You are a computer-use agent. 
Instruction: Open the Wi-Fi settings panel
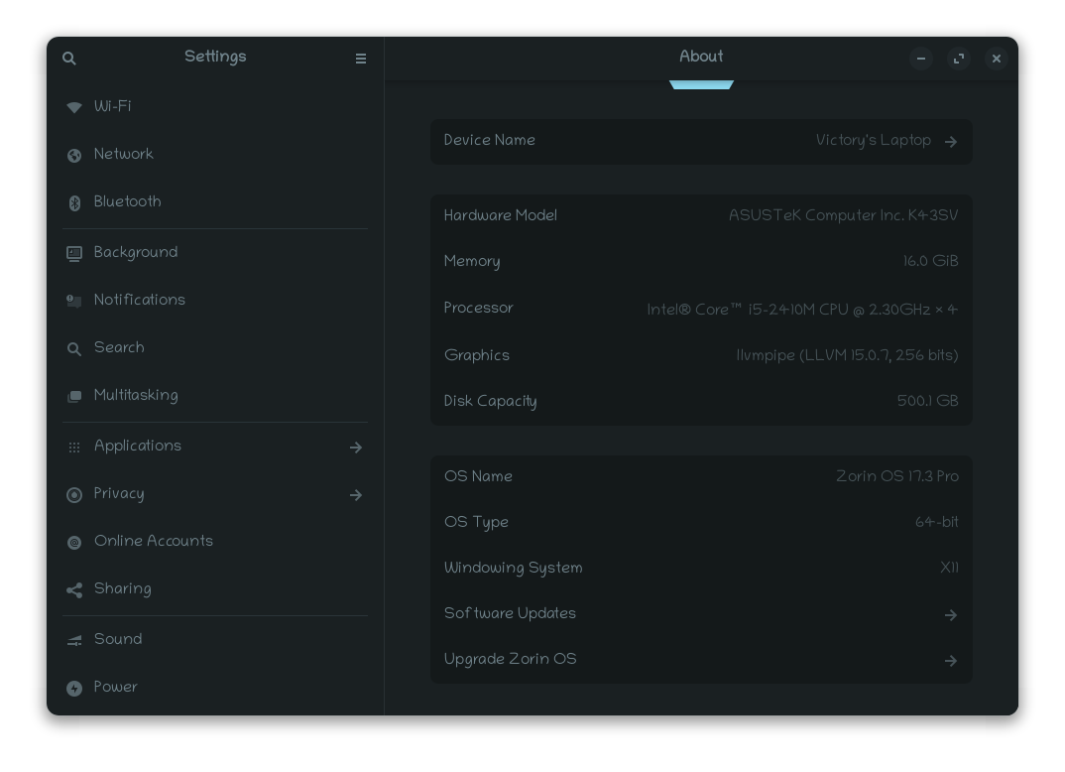pyautogui.click(x=214, y=107)
